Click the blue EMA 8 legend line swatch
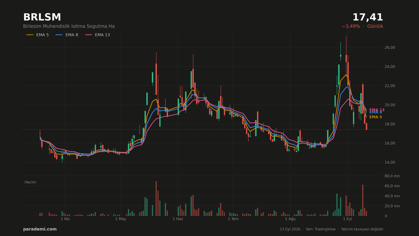This screenshot has height=236, width=419. [x=59, y=35]
